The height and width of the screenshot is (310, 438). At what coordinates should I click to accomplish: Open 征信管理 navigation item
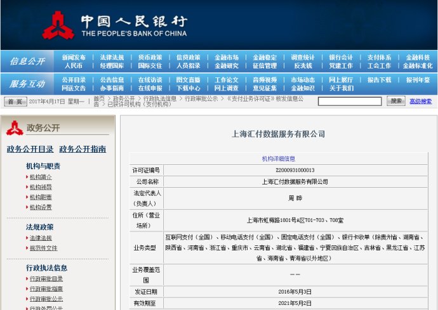pos(265,66)
